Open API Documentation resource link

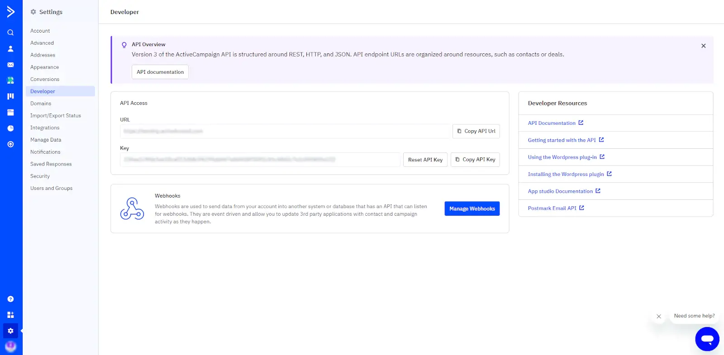click(x=556, y=123)
